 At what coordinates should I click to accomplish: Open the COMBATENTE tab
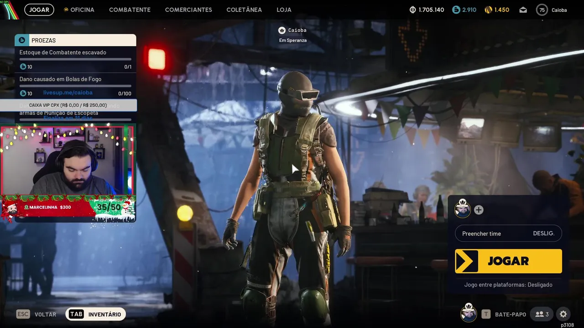pos(130,10)
